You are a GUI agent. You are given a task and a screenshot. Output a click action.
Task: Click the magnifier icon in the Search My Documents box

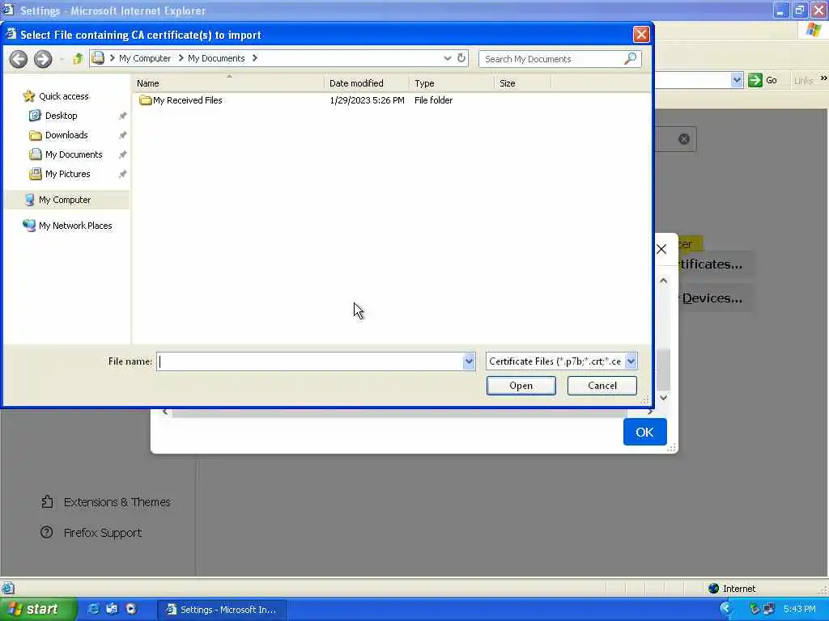tap(630, 58)
